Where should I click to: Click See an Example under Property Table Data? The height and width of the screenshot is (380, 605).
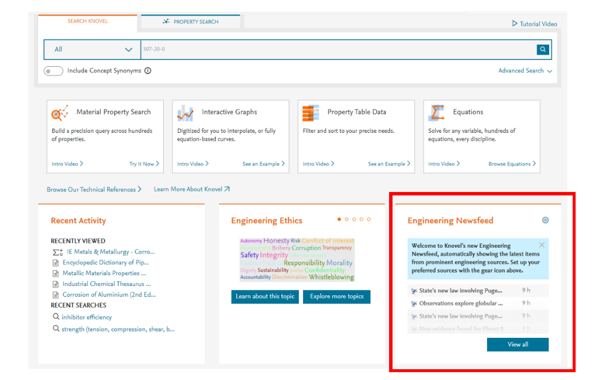389,164
